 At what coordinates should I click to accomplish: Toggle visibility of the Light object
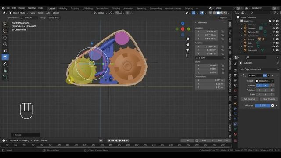click(274, 43)
